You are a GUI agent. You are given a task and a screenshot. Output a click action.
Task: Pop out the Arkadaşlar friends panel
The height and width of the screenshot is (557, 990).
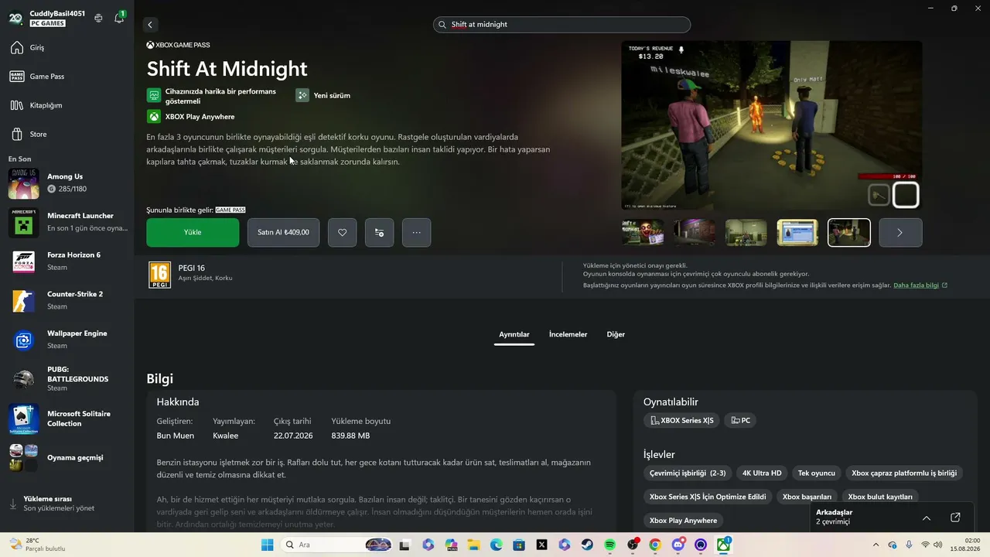point(955,518)
